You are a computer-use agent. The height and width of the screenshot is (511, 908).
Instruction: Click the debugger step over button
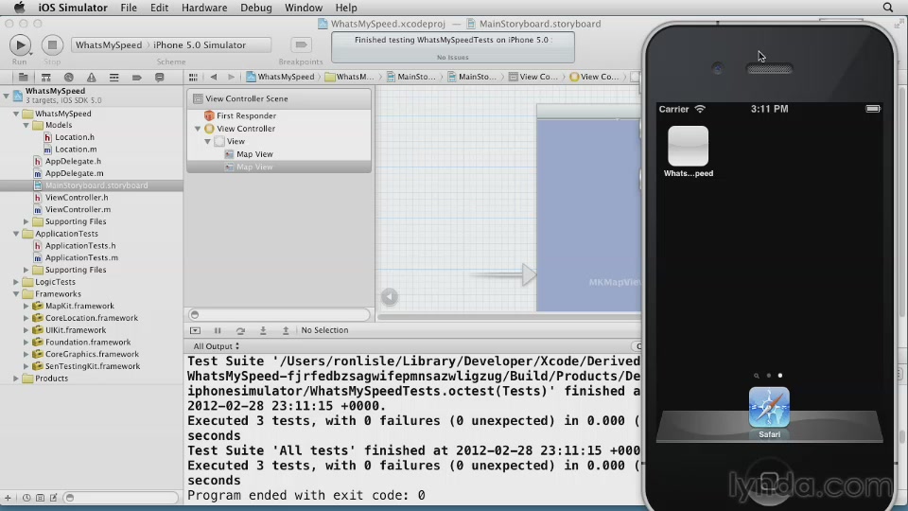(240, 330)
